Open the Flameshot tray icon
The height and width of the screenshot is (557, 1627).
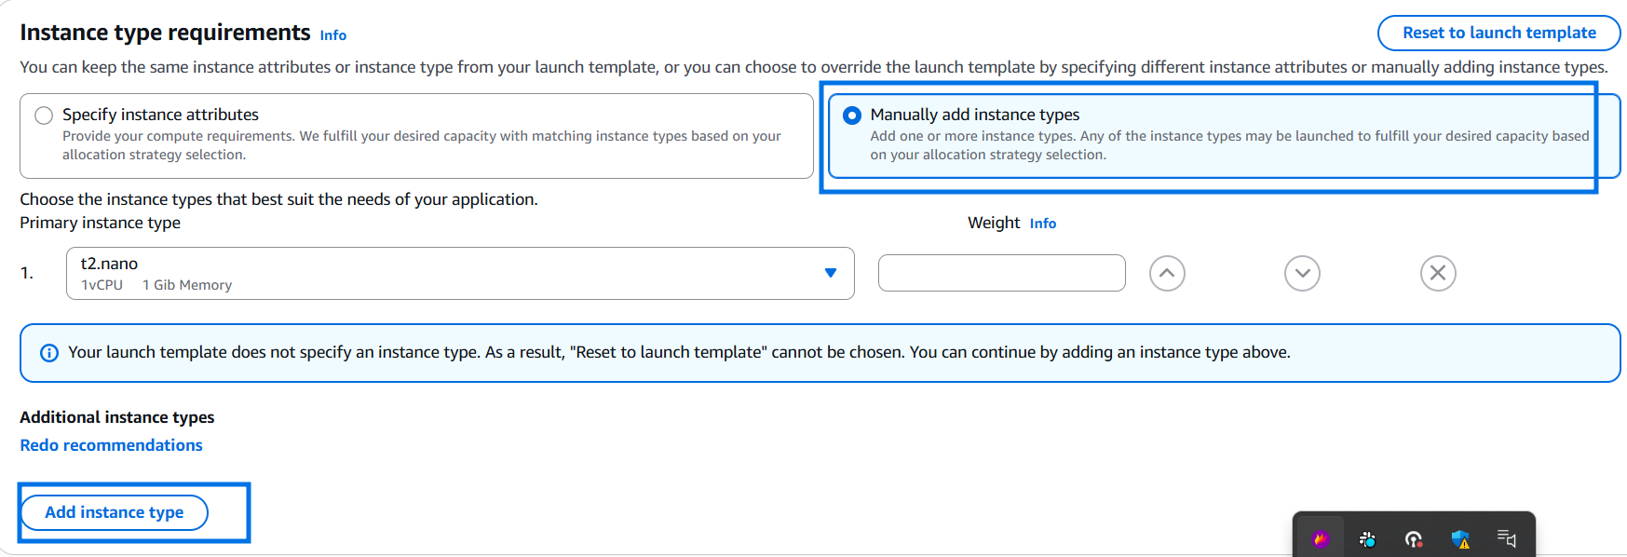click(1321, 538)
